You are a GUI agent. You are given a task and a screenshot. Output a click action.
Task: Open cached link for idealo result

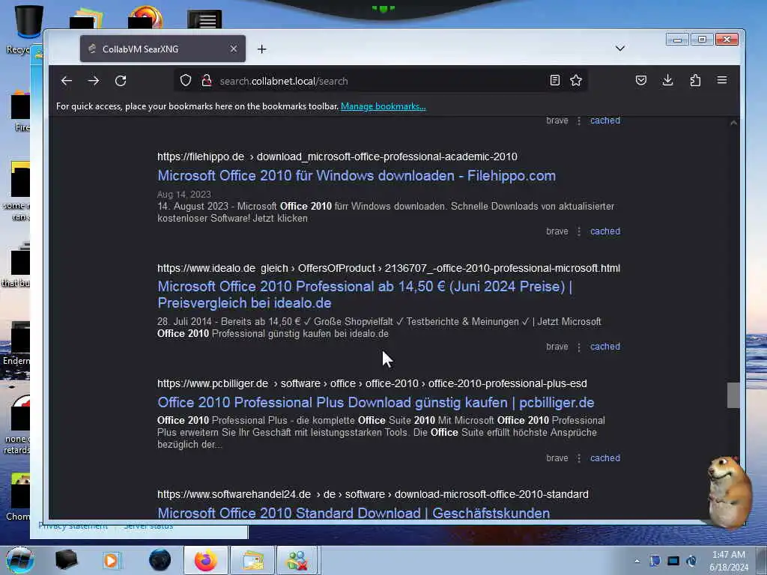[x=605, y=347]
